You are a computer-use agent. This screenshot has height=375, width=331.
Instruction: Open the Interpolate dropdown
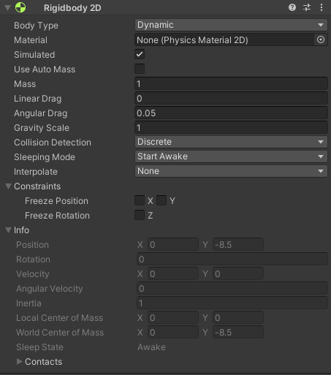[x=231, y=171]
